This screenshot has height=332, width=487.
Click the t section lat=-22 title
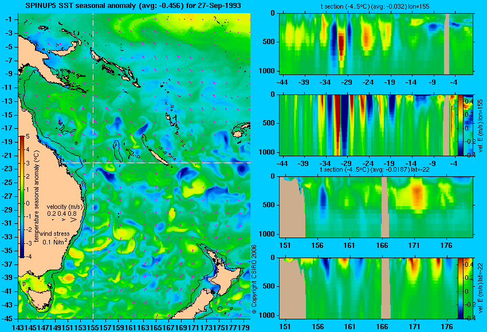point(376,169)
